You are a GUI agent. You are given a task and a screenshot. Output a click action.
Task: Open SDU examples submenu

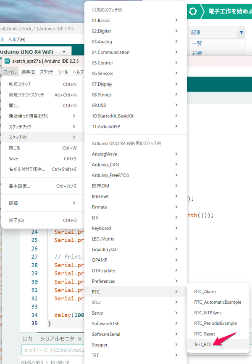(x=135, y=302)
